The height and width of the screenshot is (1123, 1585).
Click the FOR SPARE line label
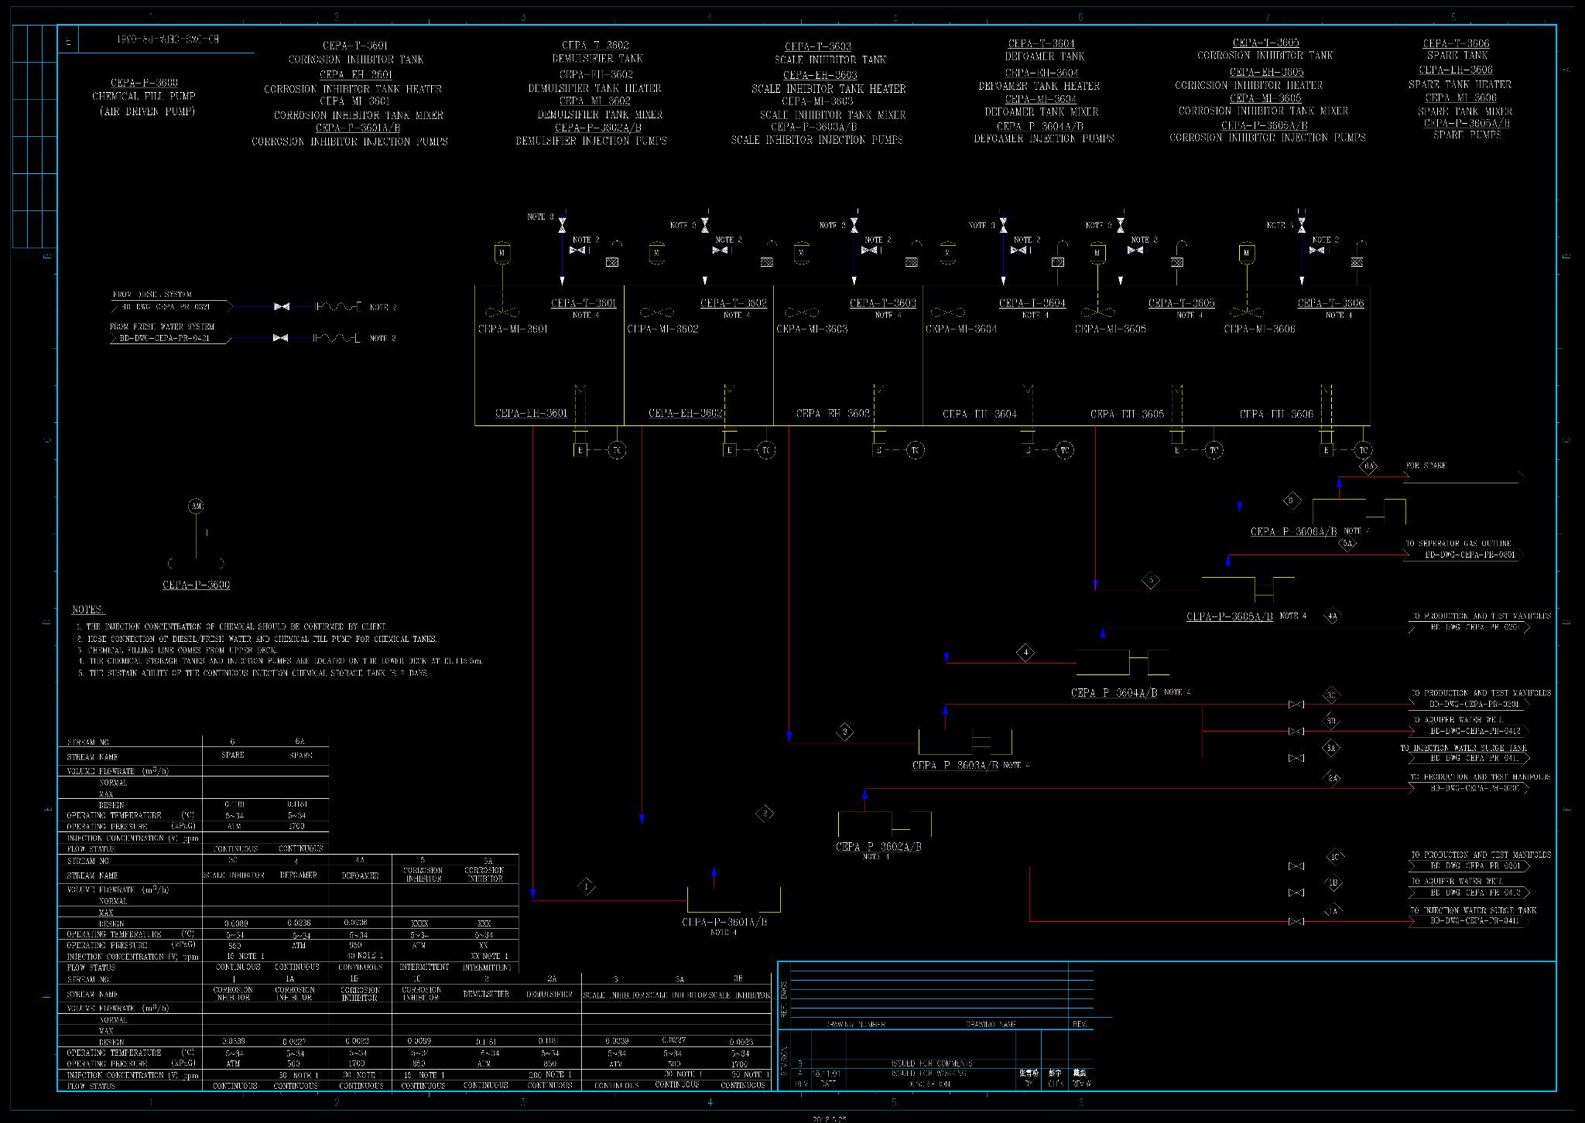click(x=1426, y=466)
